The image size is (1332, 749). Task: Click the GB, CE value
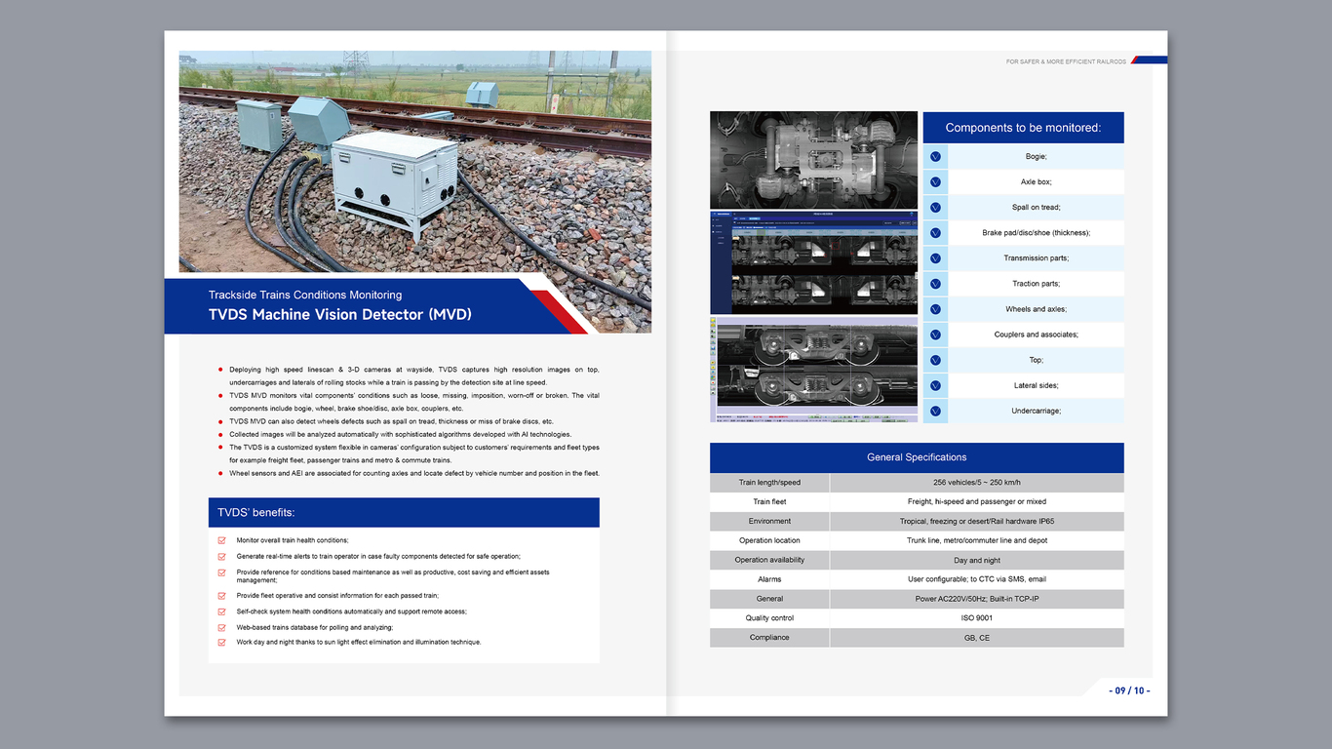coord(977,638)
